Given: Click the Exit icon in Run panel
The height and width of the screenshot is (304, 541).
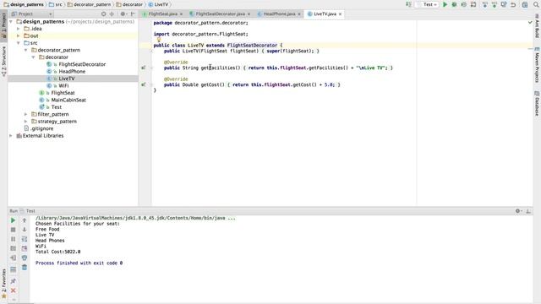Looking at the screenshot, I should [14, 258].
